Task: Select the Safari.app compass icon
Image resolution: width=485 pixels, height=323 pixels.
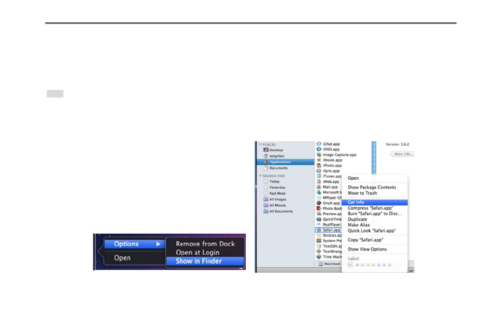Action: (319, 230)
